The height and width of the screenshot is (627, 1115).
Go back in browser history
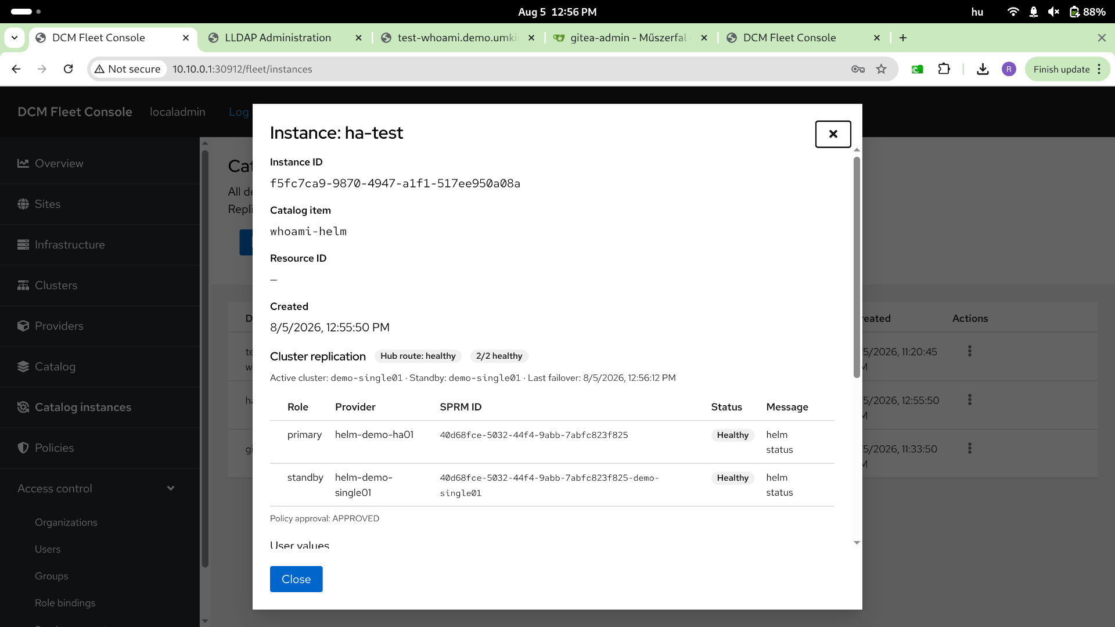pyautogui.click(x=16, y=69)
